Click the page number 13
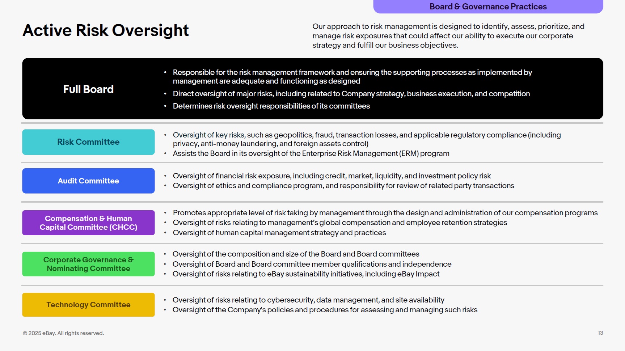 point(600,333)
